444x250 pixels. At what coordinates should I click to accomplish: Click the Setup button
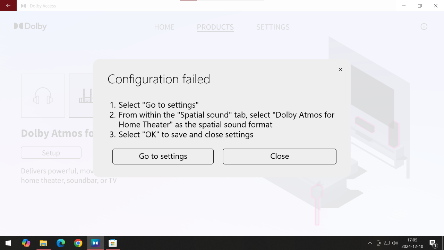coord(51,153)
